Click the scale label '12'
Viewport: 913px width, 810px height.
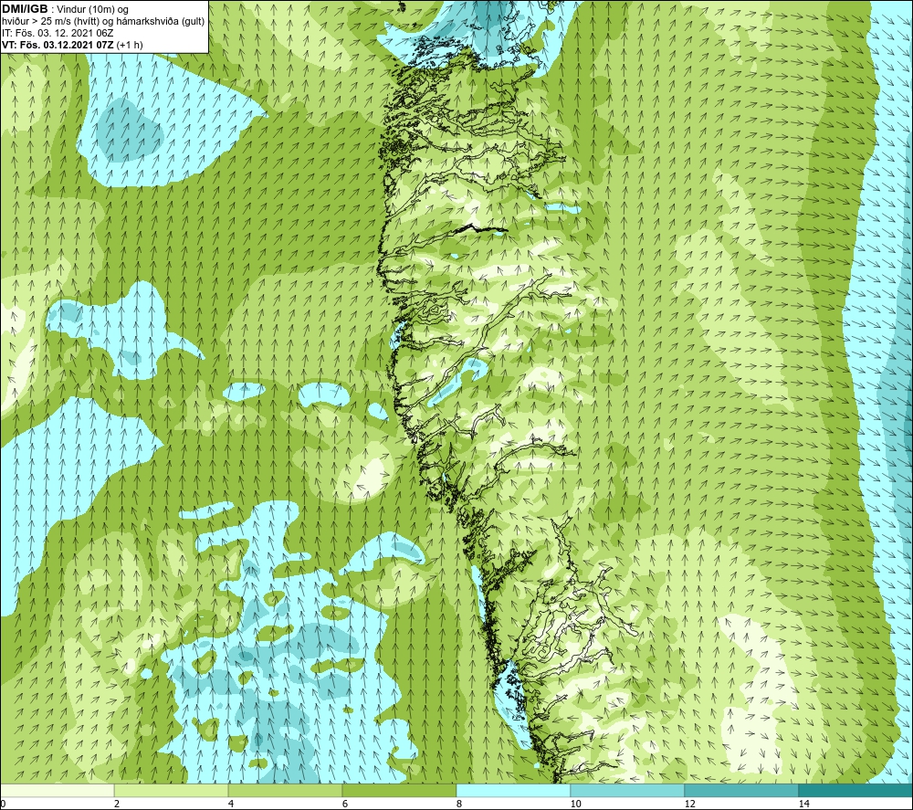click(690, 805)
